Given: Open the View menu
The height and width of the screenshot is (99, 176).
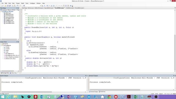Looking at the screenshot, I should [13, 3].
